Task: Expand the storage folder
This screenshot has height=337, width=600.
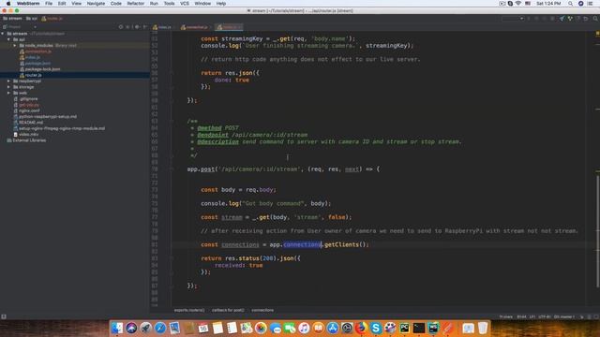Action: (x=8, y=87)
